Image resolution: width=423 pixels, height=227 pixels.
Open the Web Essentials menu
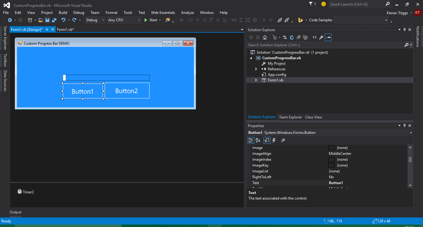[163, 13]
